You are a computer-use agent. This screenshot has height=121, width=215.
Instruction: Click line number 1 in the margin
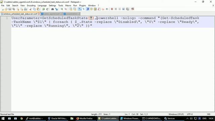coord(7,18)
